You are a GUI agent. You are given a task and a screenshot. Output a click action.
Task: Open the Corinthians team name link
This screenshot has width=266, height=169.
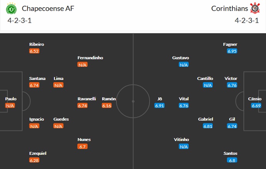pos(229,8)
